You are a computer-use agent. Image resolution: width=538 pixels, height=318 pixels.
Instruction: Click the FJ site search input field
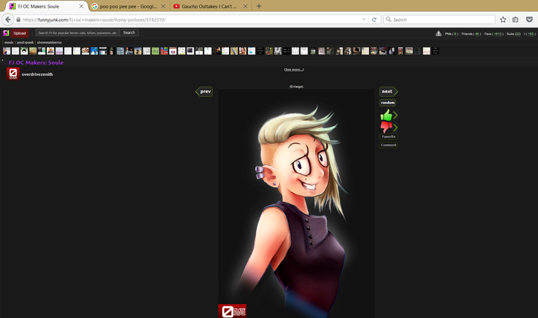tap(77, 33)
